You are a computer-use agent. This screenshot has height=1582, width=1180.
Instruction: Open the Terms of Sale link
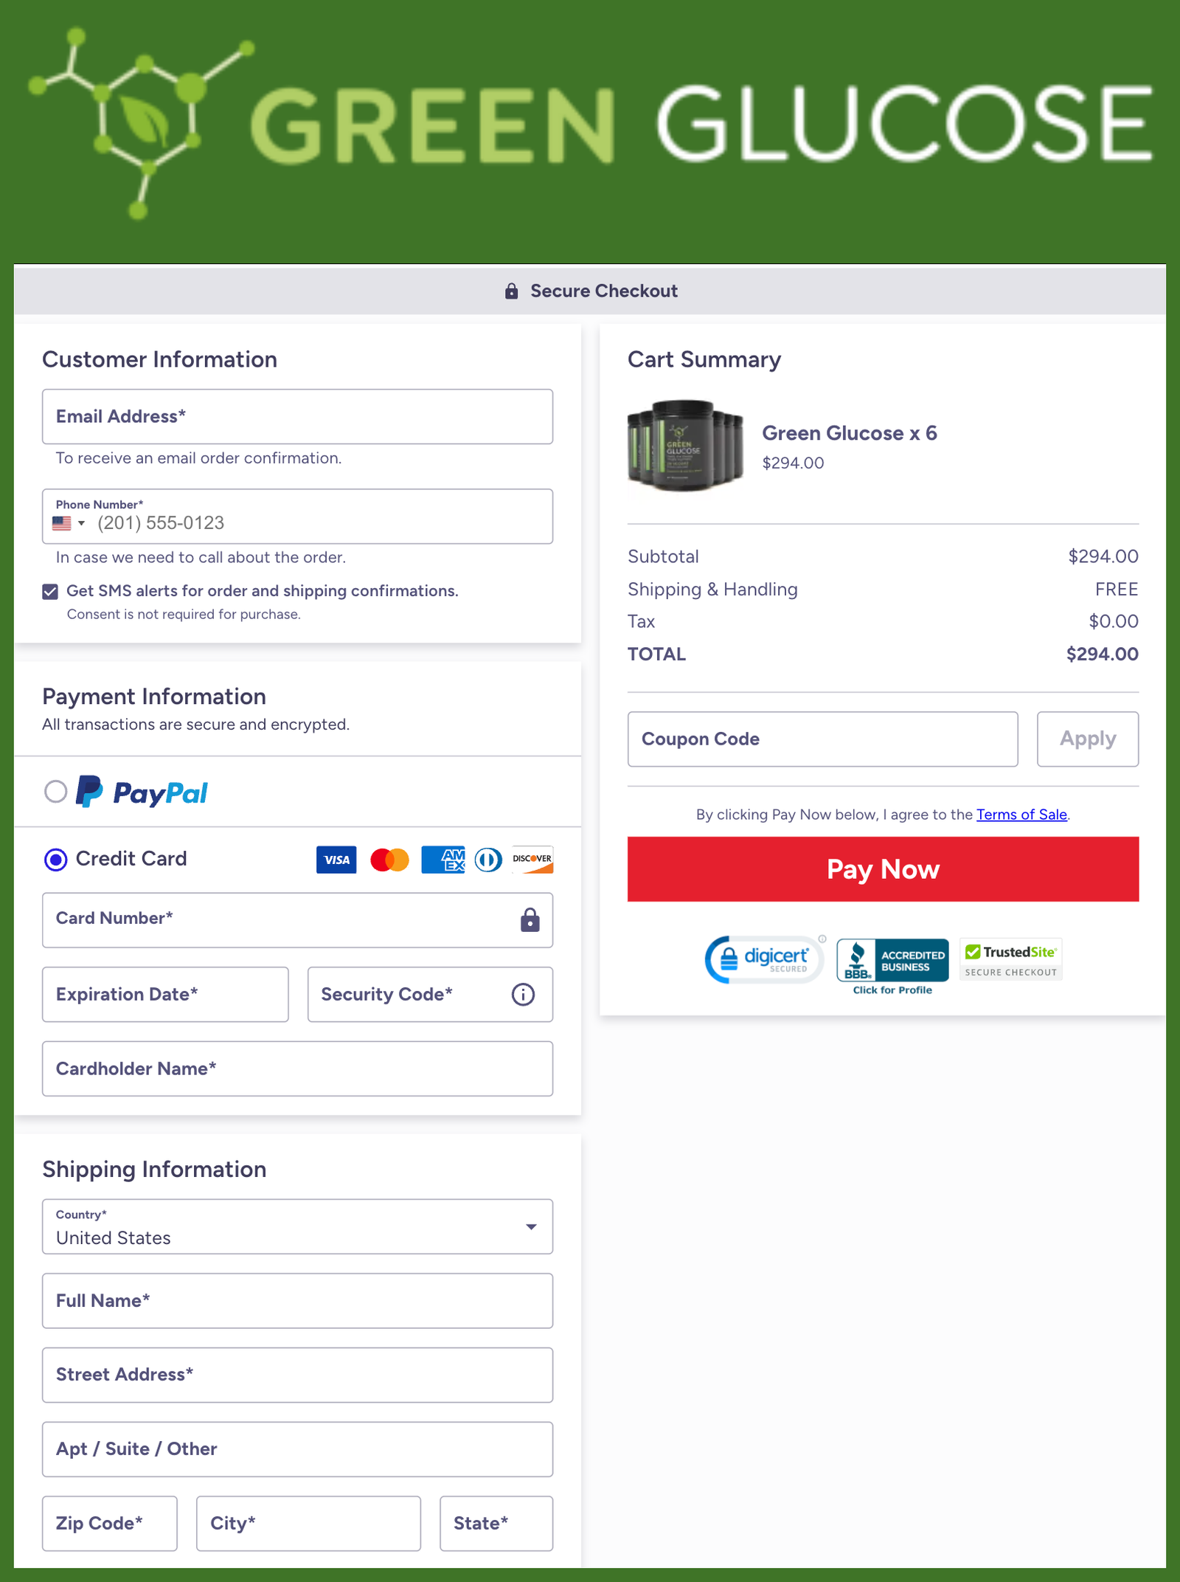[1021, 815]
